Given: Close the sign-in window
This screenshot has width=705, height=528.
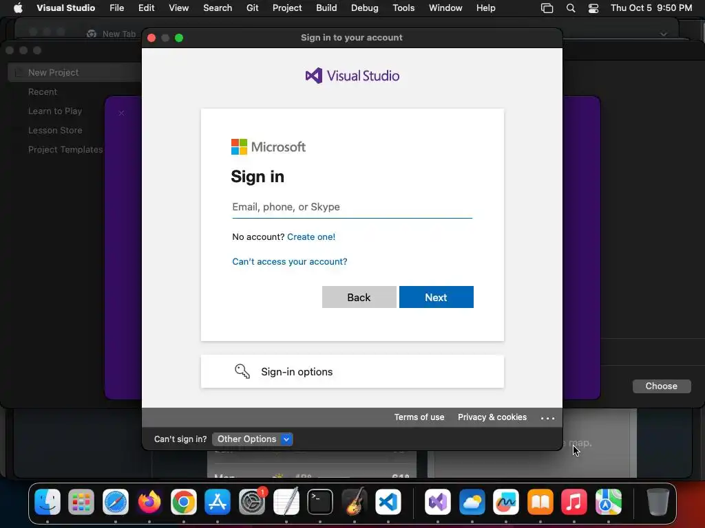Looking at the screenshot, I should click(x=151, y=38).
